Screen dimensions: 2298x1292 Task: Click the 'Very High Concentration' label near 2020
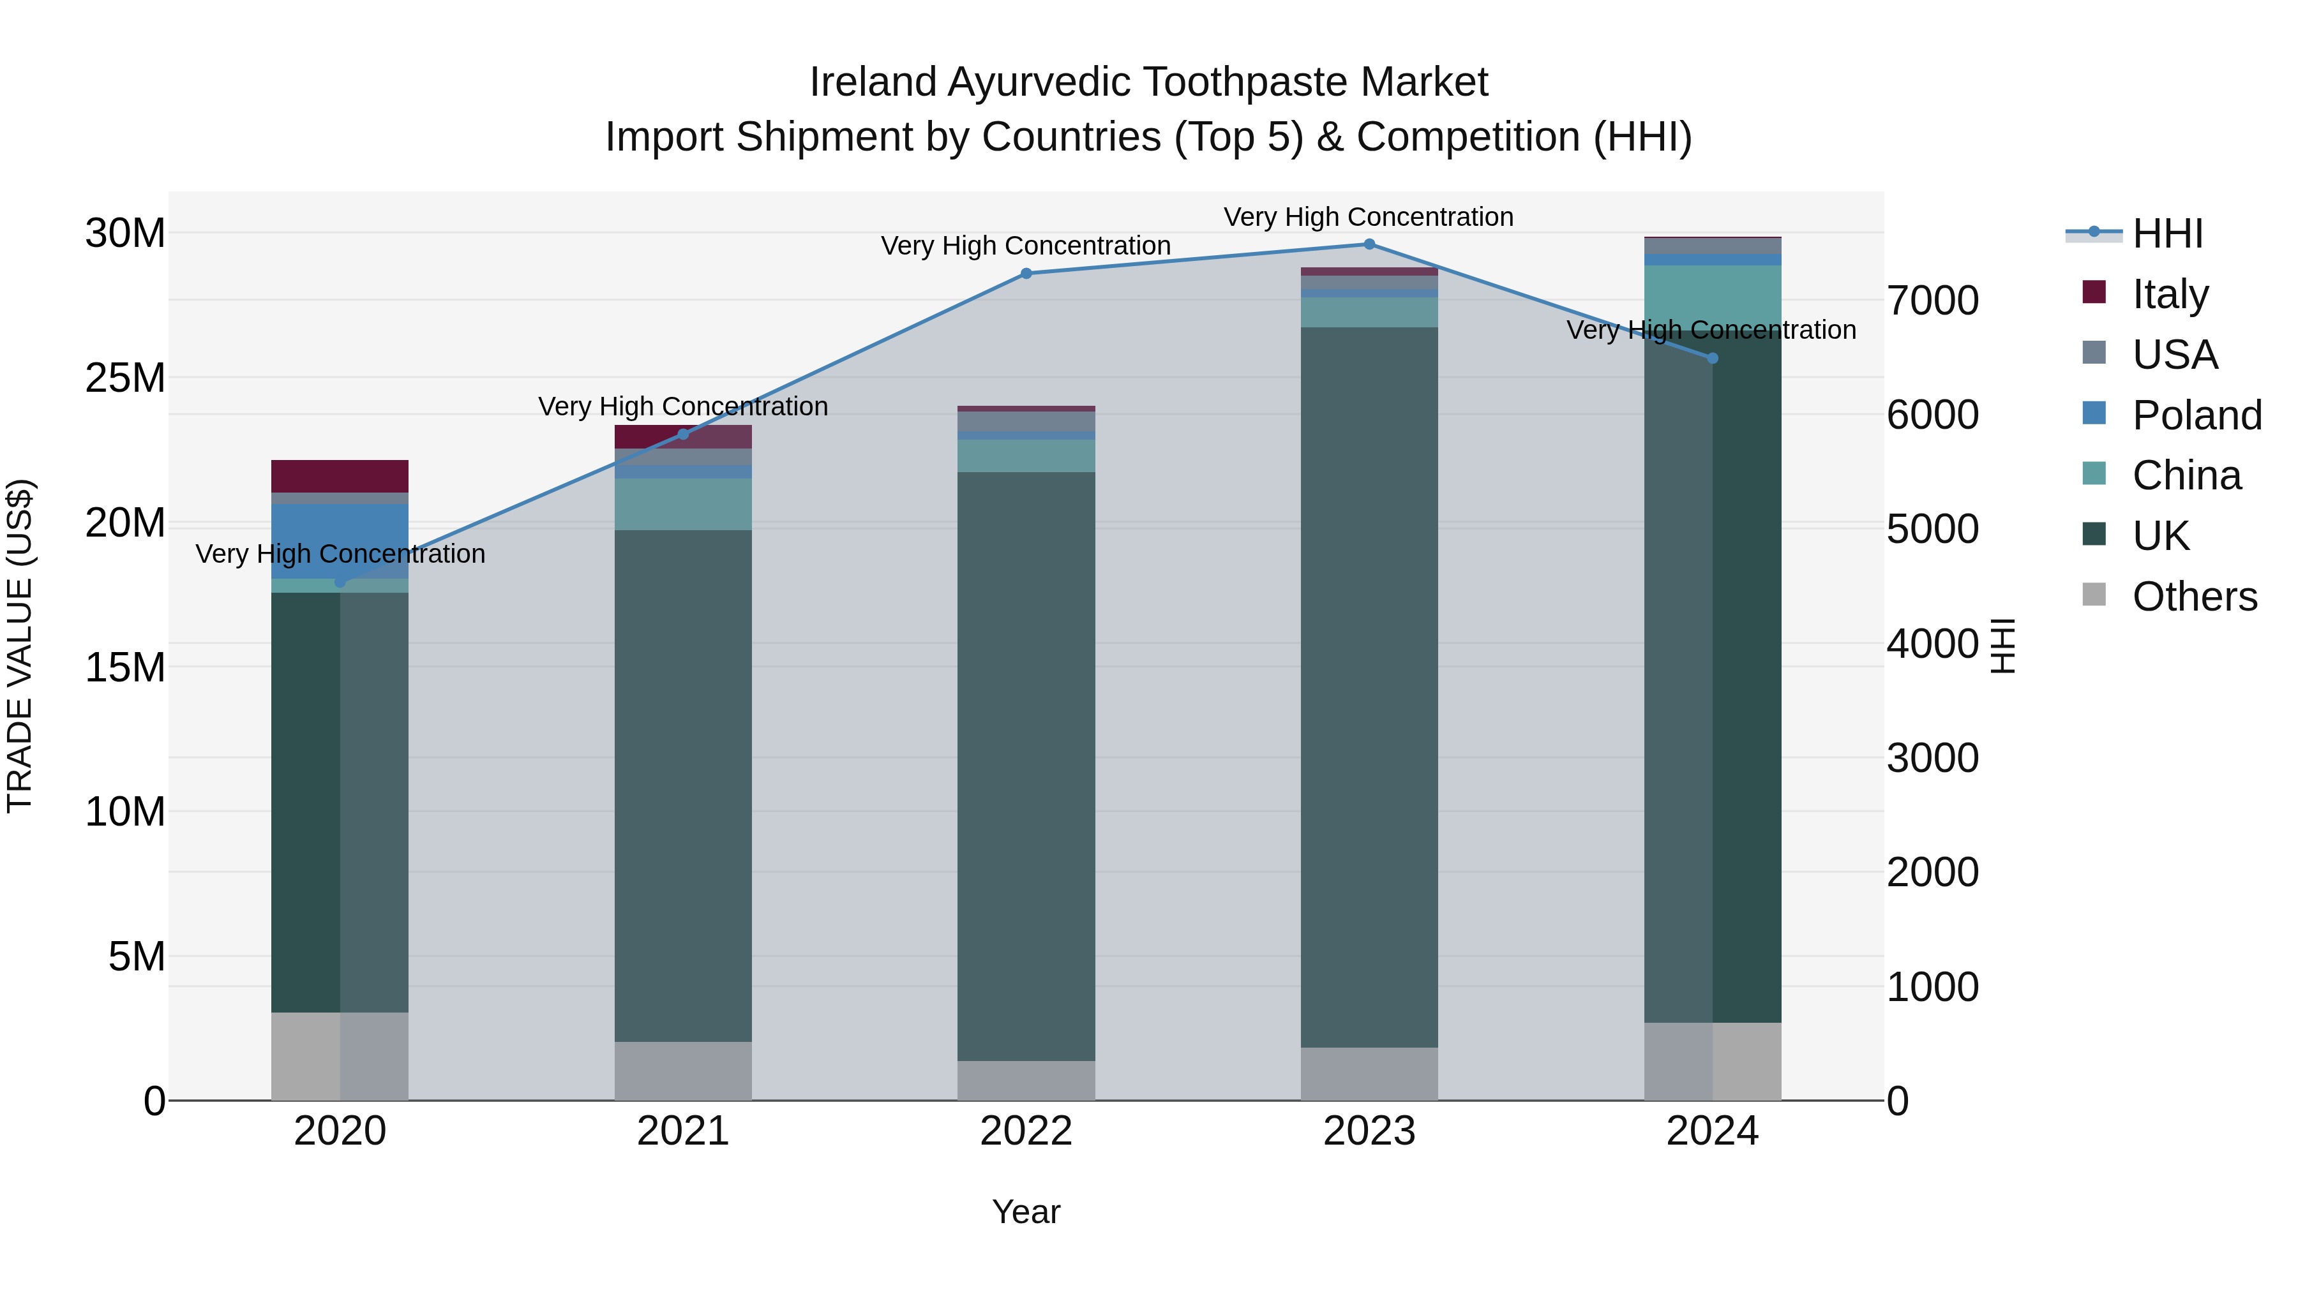coord(340,554)
